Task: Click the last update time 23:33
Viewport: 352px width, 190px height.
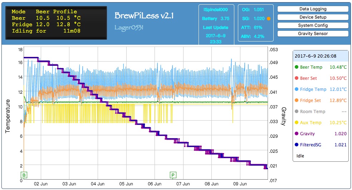Action: point(215,42)
